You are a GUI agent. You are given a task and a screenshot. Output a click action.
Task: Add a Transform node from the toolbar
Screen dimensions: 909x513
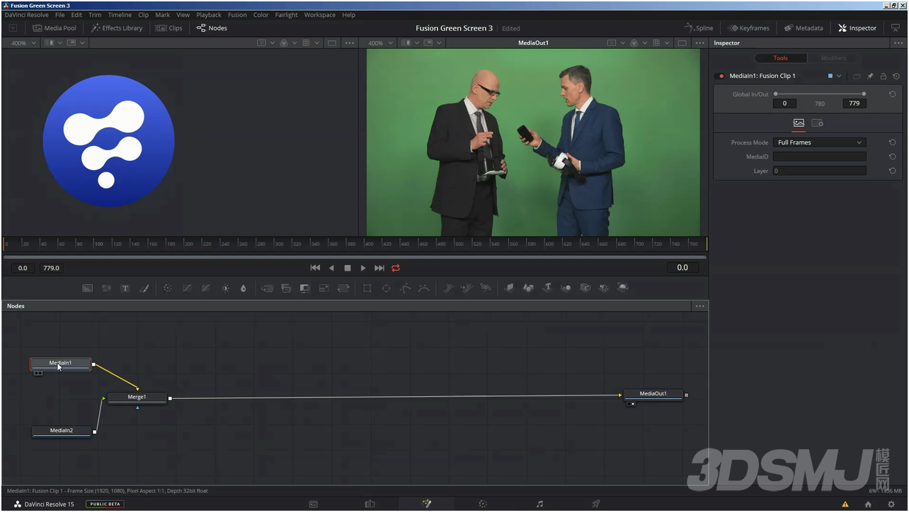(x=343, y=288)
